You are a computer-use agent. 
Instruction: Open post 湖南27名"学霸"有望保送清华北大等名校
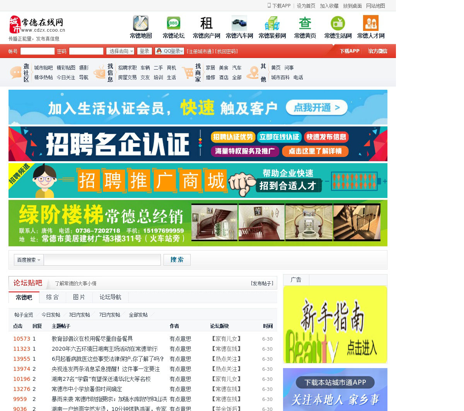click(x=101, y=379)
